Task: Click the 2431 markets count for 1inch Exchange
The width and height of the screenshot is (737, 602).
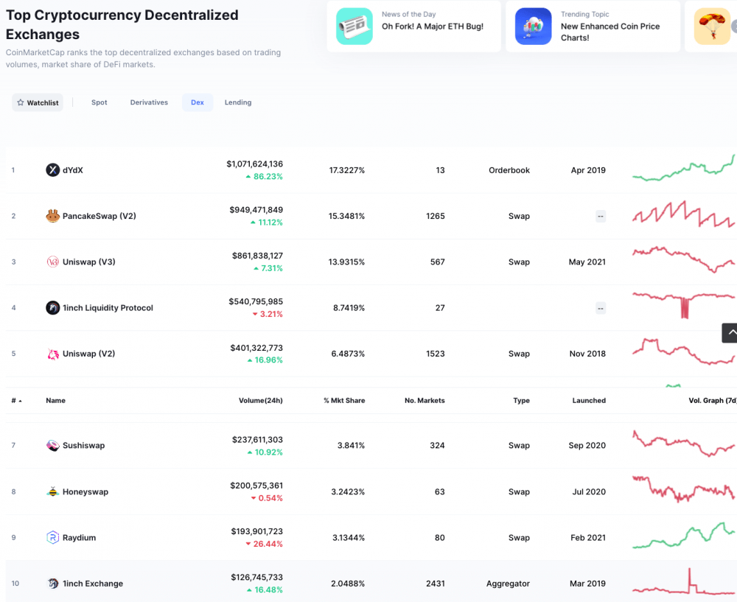Action: tap(436, 584)
